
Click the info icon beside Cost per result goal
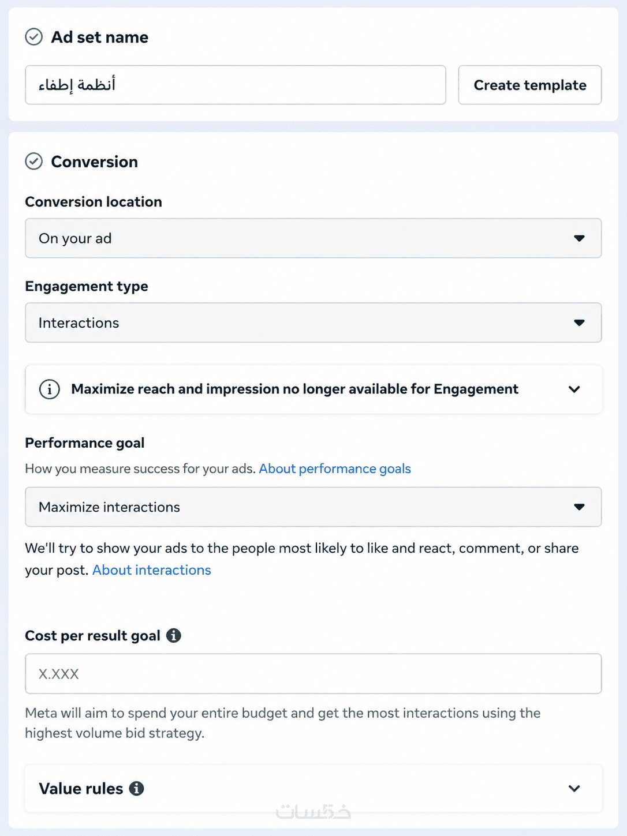(x=173, y=635)
